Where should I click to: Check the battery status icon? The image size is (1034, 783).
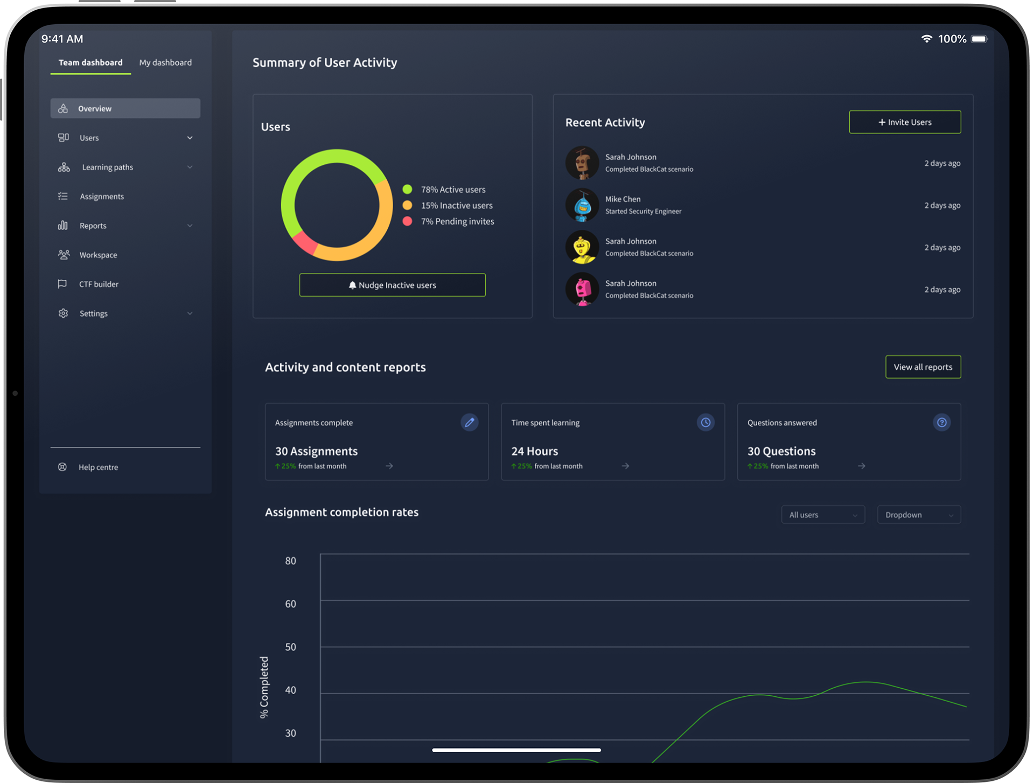click(979, 39)
